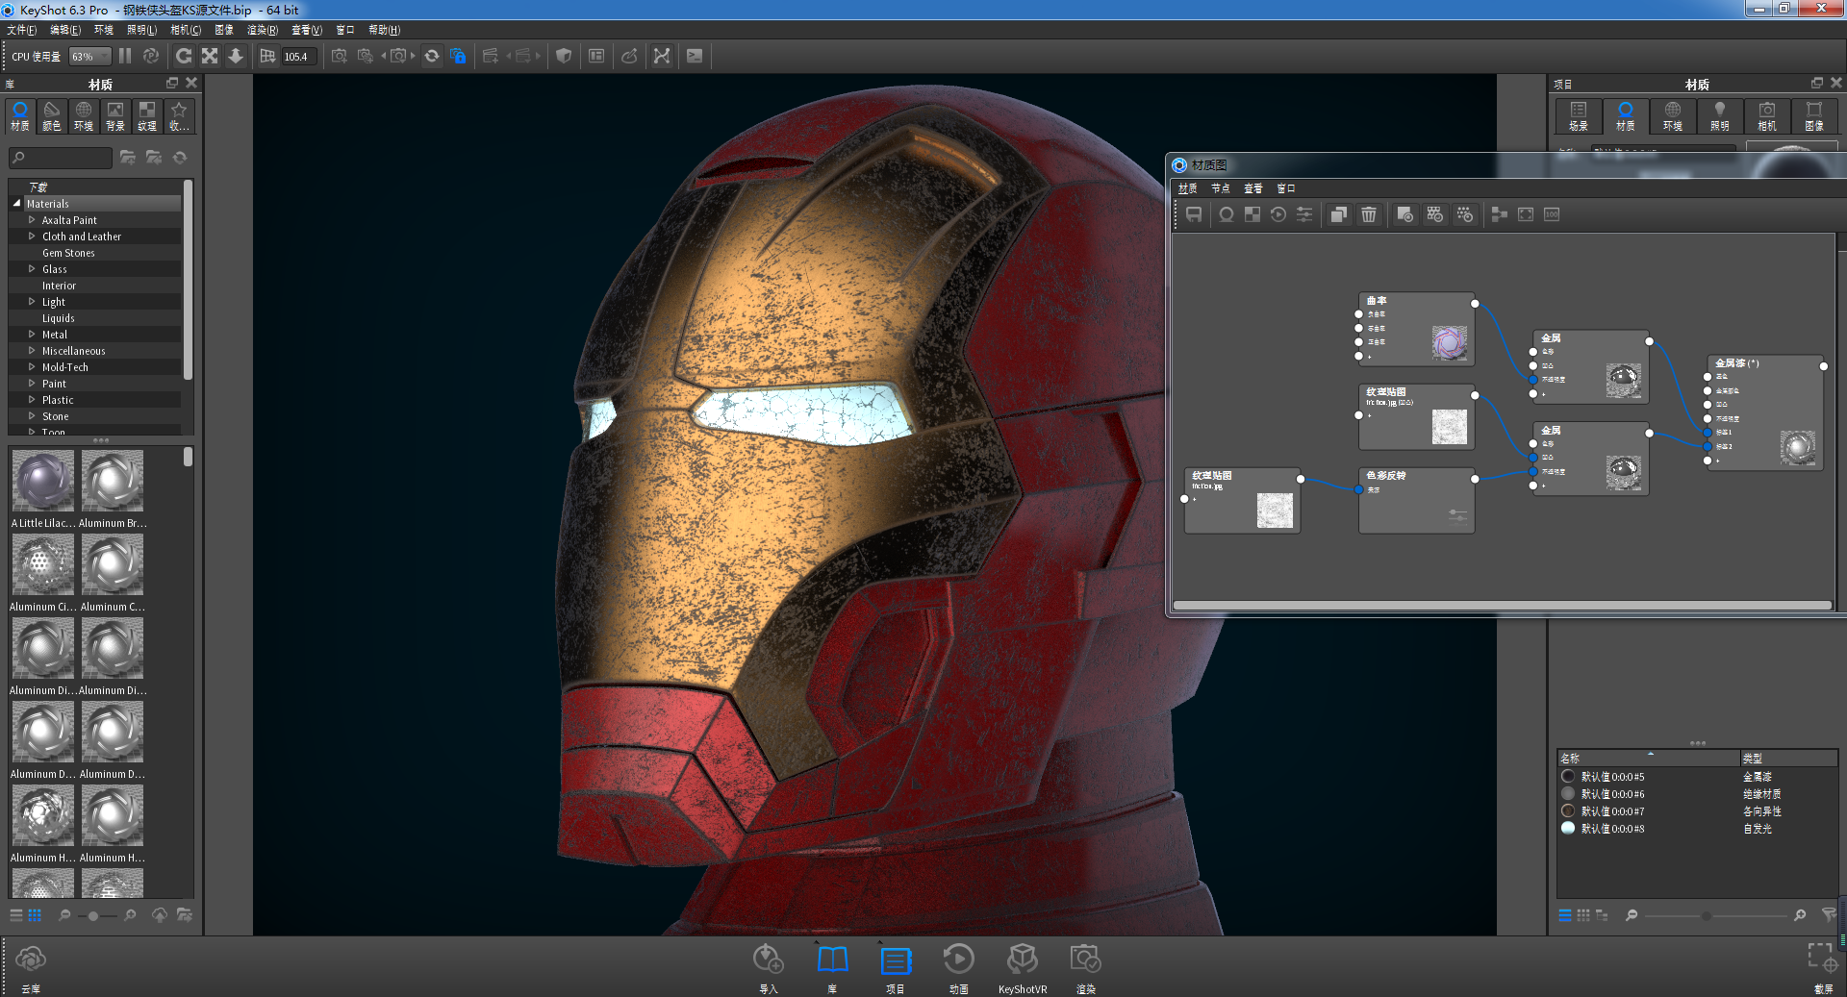Screen dimensions: 1847x997
Task: Expand the Cloth and Leather category
Action: [30, 236]
